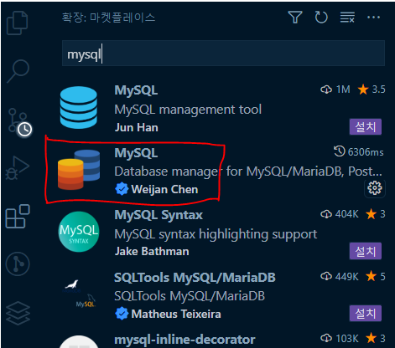This screenshot has height=348, width=395.
Task: Open the Git Graph circle icon in activity bar
Action: click(18, 264)
